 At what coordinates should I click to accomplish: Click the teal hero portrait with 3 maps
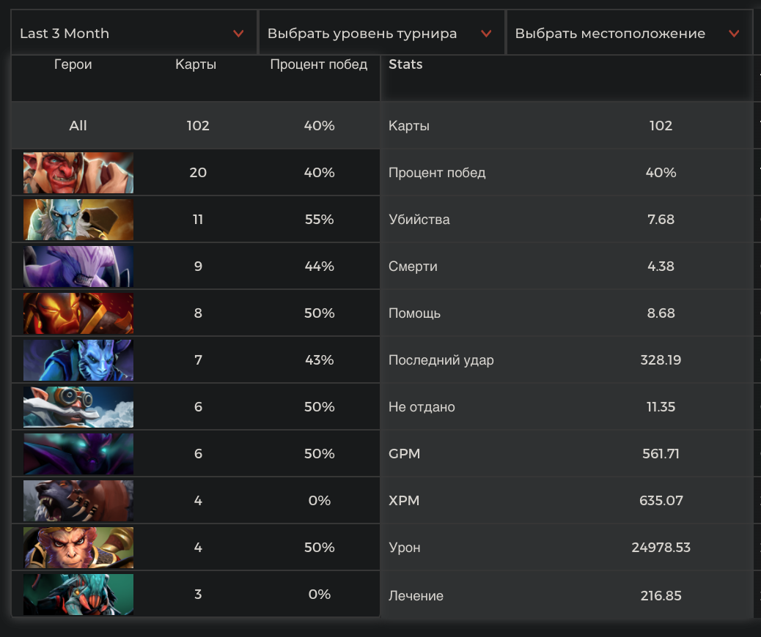coord(78,595)
